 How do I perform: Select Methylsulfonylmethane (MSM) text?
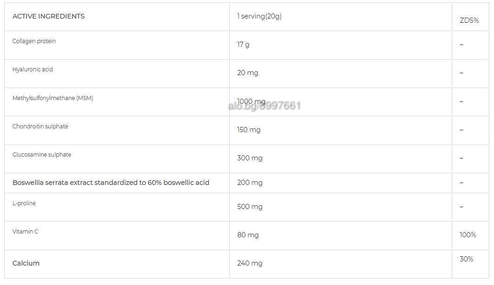point(52,98)
